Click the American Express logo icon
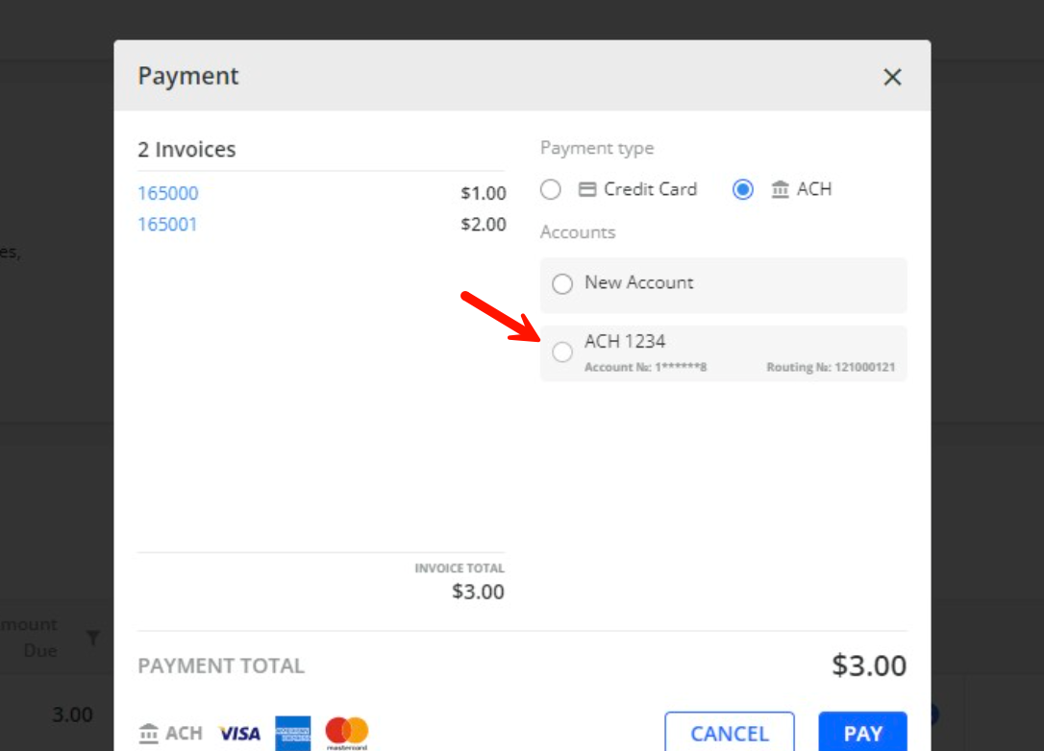 [292, 733]
